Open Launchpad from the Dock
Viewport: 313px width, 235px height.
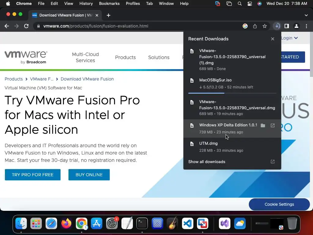(x=36, y=223)
